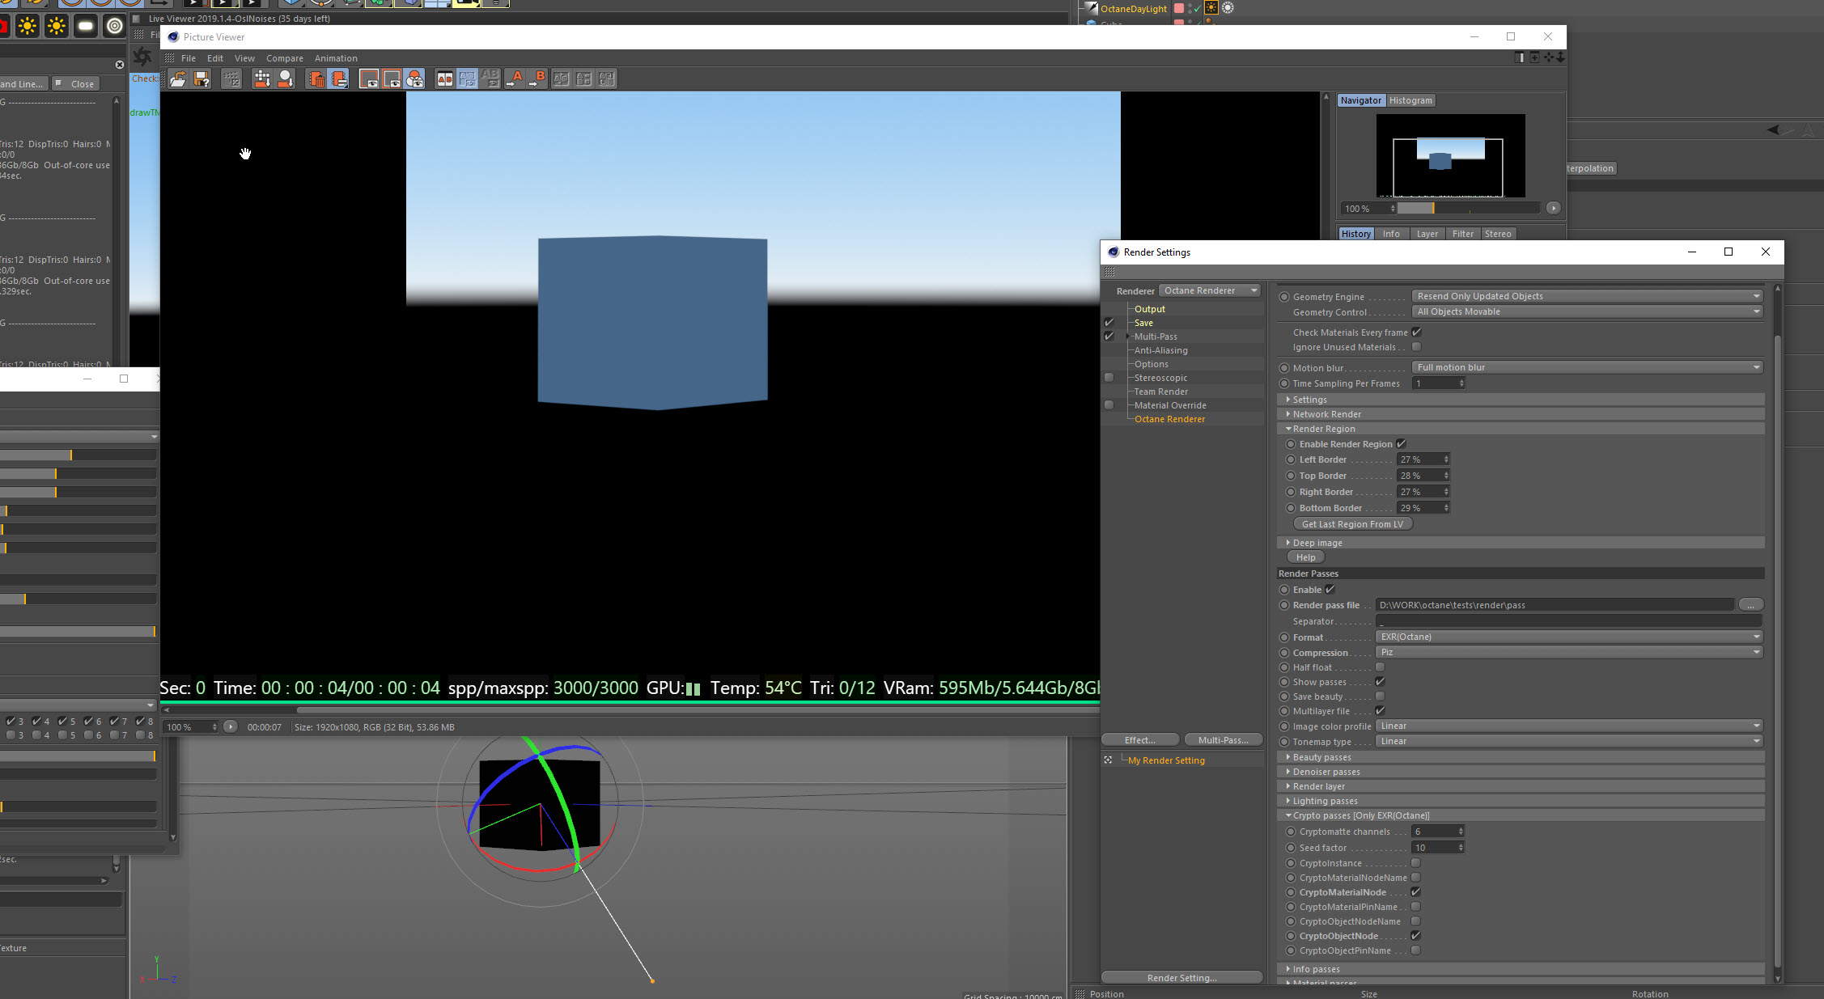Click the multi-pass display mode icon
1824x999 pixels.
tap(414, 78)
